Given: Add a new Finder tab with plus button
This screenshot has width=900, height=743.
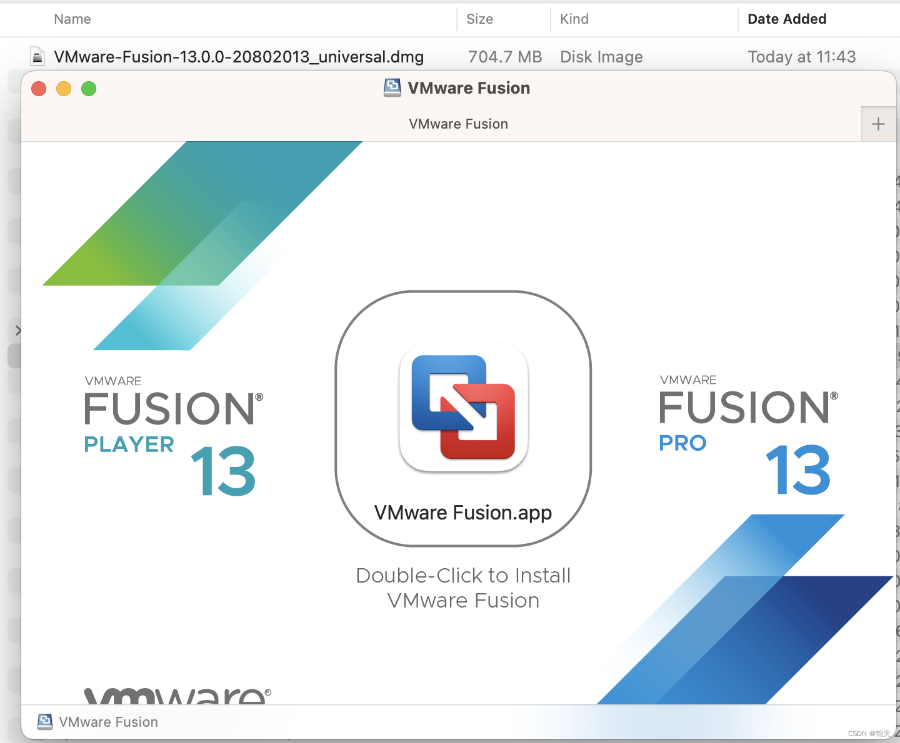Looking at the screenshot, I should (x=878, y=124).
